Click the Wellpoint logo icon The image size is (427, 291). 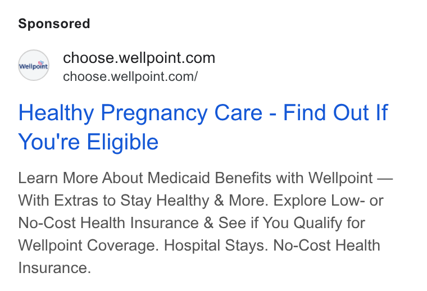pyautogui.click(x=34, y=65)
